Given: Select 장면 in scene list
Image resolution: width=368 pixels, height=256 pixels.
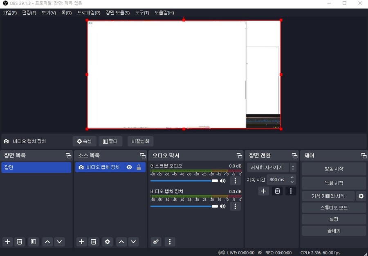Looking at the screenshot, I should [36, 167].
